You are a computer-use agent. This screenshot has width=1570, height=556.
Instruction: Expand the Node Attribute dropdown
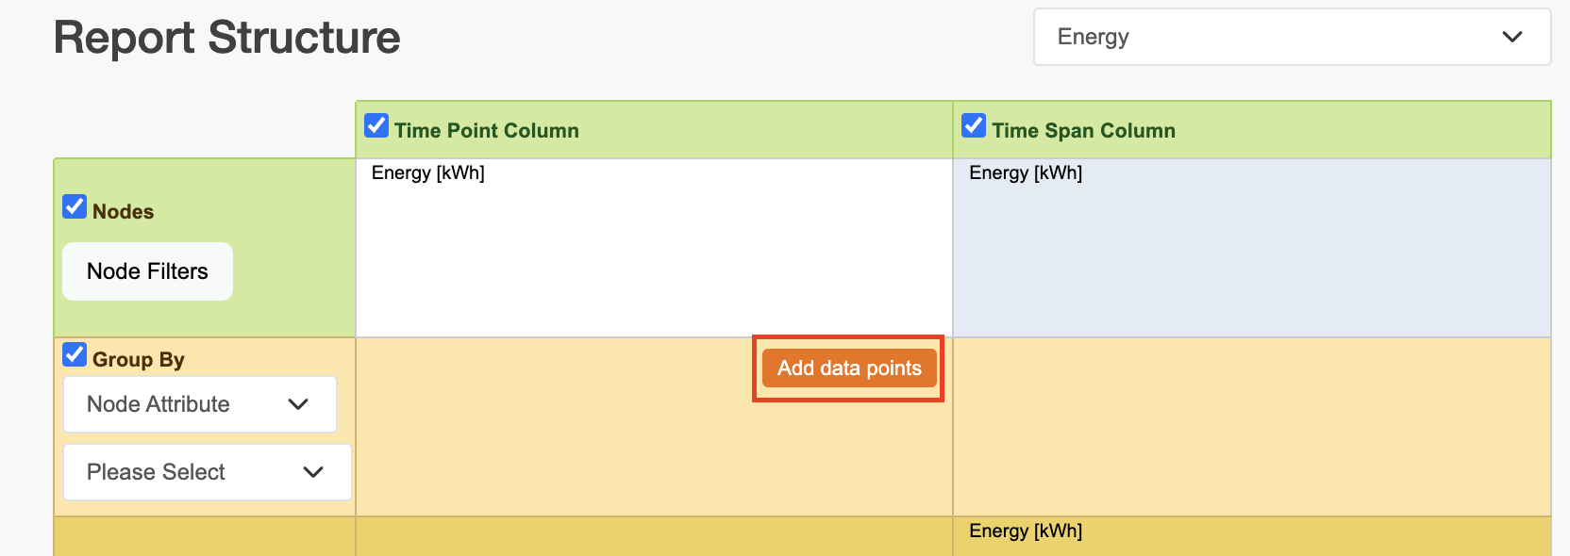coord(199,404)
